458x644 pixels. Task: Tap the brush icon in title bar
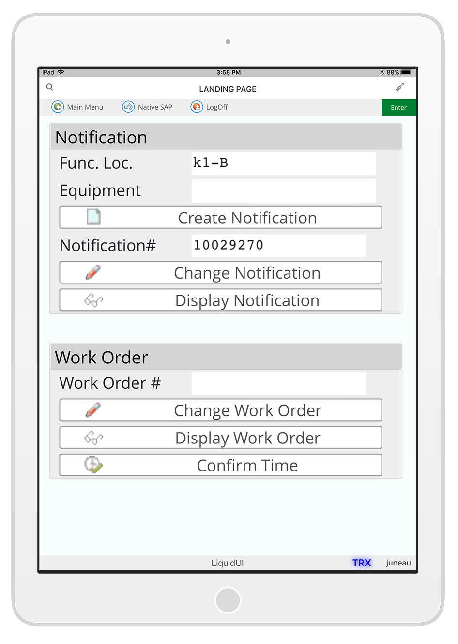[400, 87]
